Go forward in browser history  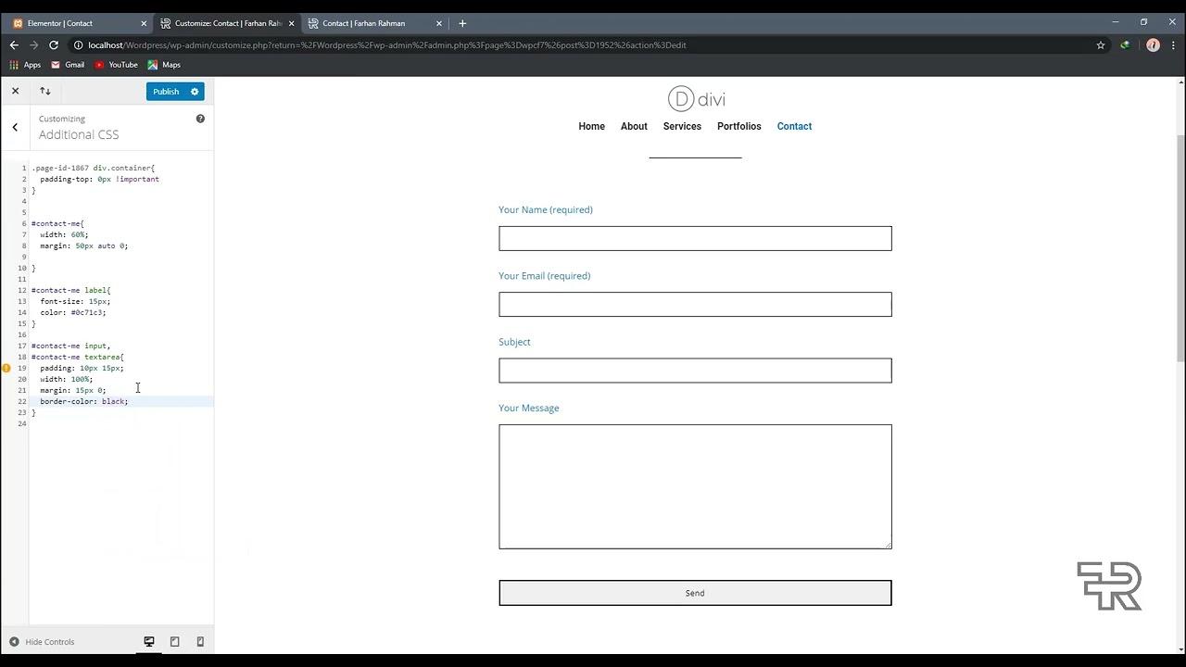coord(34,44)
